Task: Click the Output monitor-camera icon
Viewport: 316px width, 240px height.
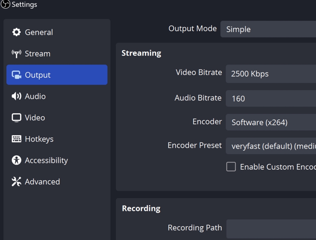Action: coord(16,75)
